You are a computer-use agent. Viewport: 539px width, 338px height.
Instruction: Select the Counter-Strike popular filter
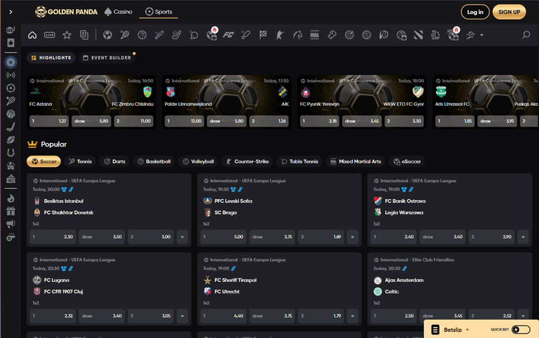tap(247, 161)
